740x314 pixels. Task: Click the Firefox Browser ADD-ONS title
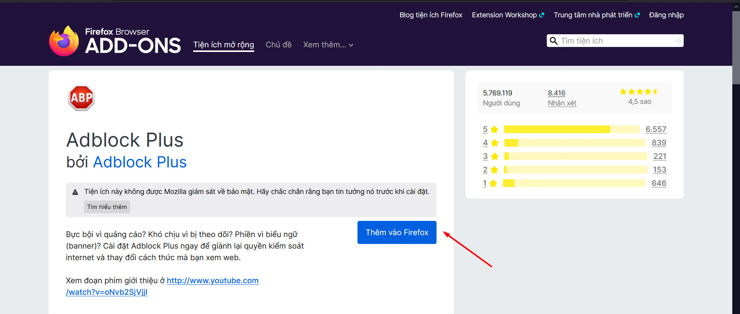133,41
